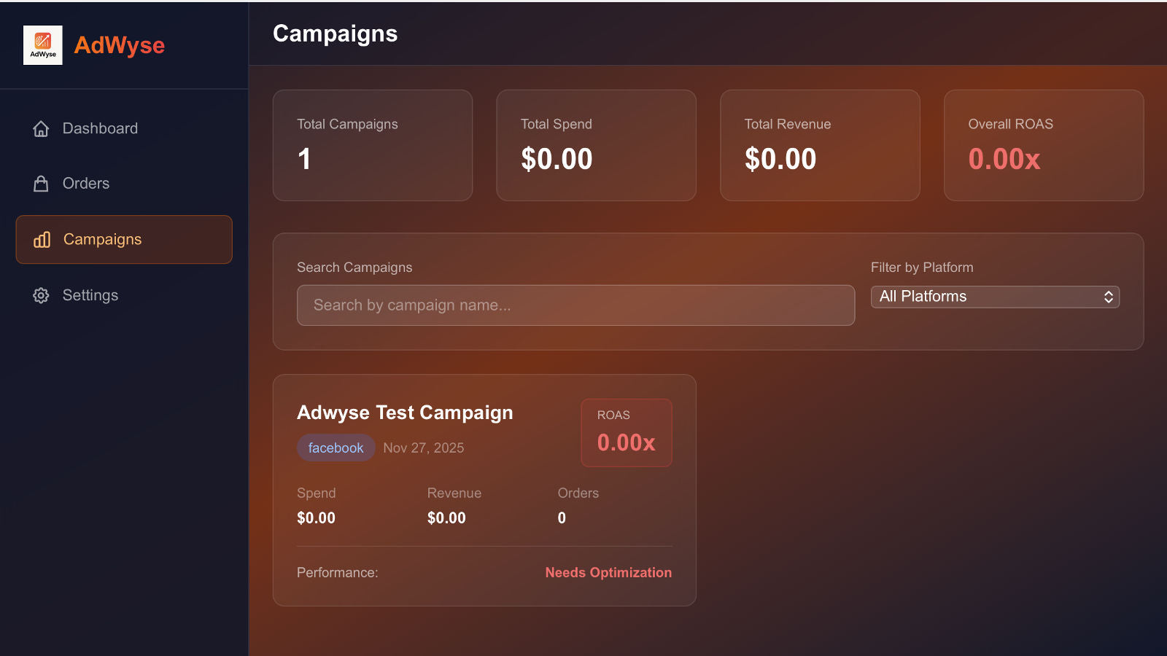Click the campaign ROAS 0.00x box
Screen dimensions: 1167x656
click(626, 433)
